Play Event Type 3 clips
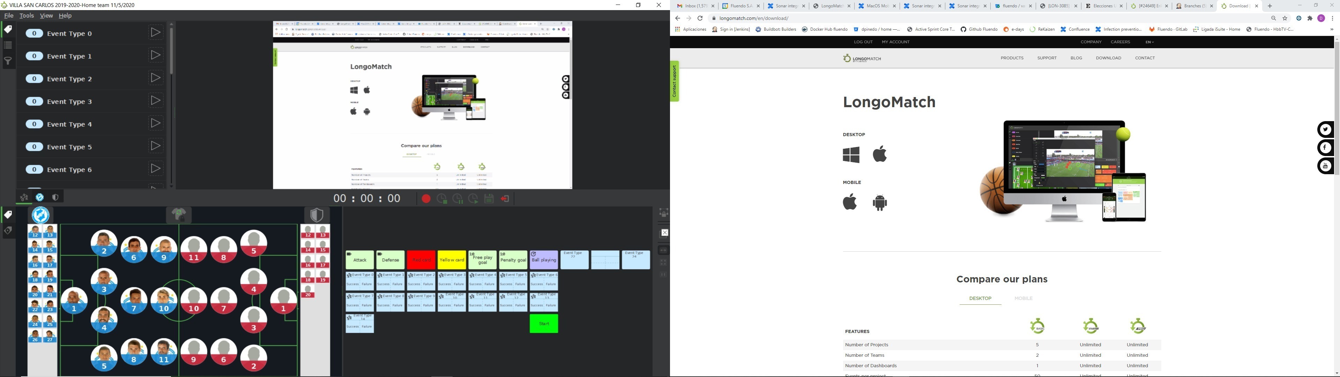 click(155, 101)
